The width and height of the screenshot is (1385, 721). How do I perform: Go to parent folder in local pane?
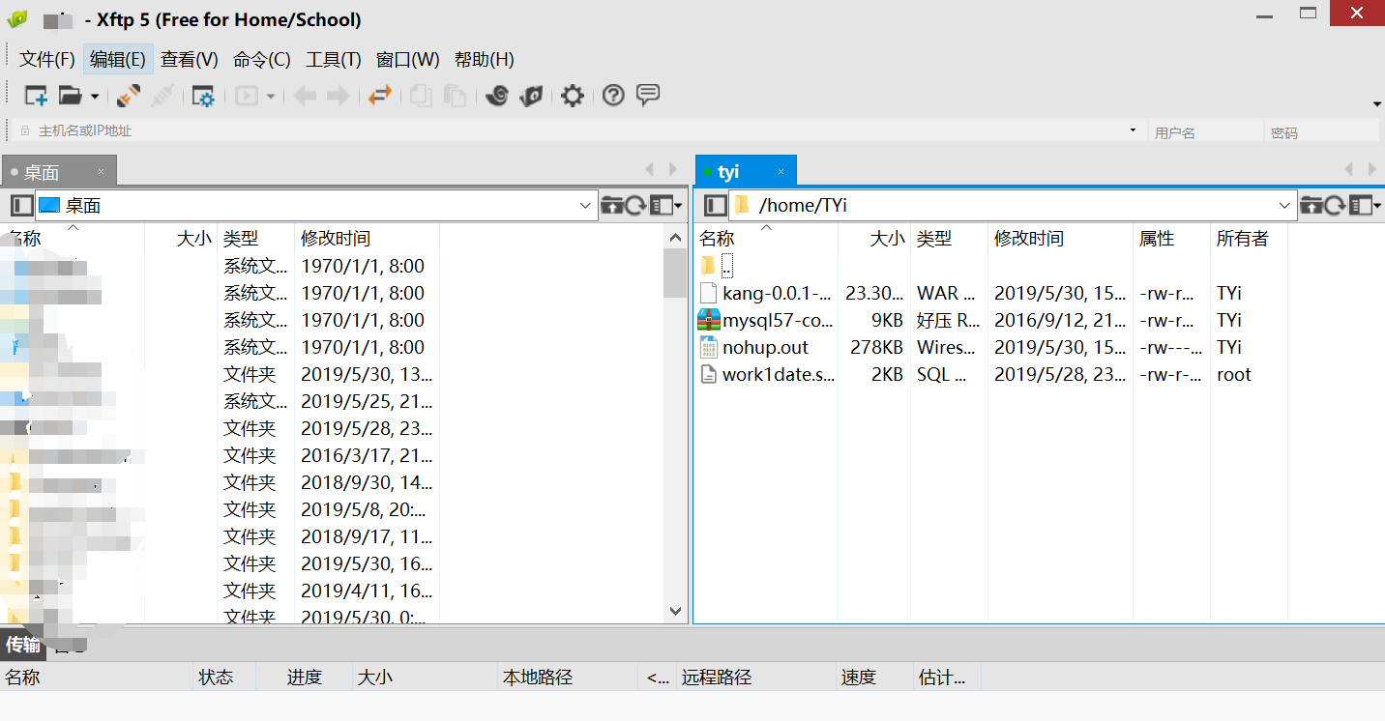(x=611, y=205)
